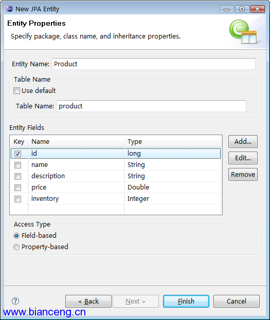Click the Type column header

point(172,141)
